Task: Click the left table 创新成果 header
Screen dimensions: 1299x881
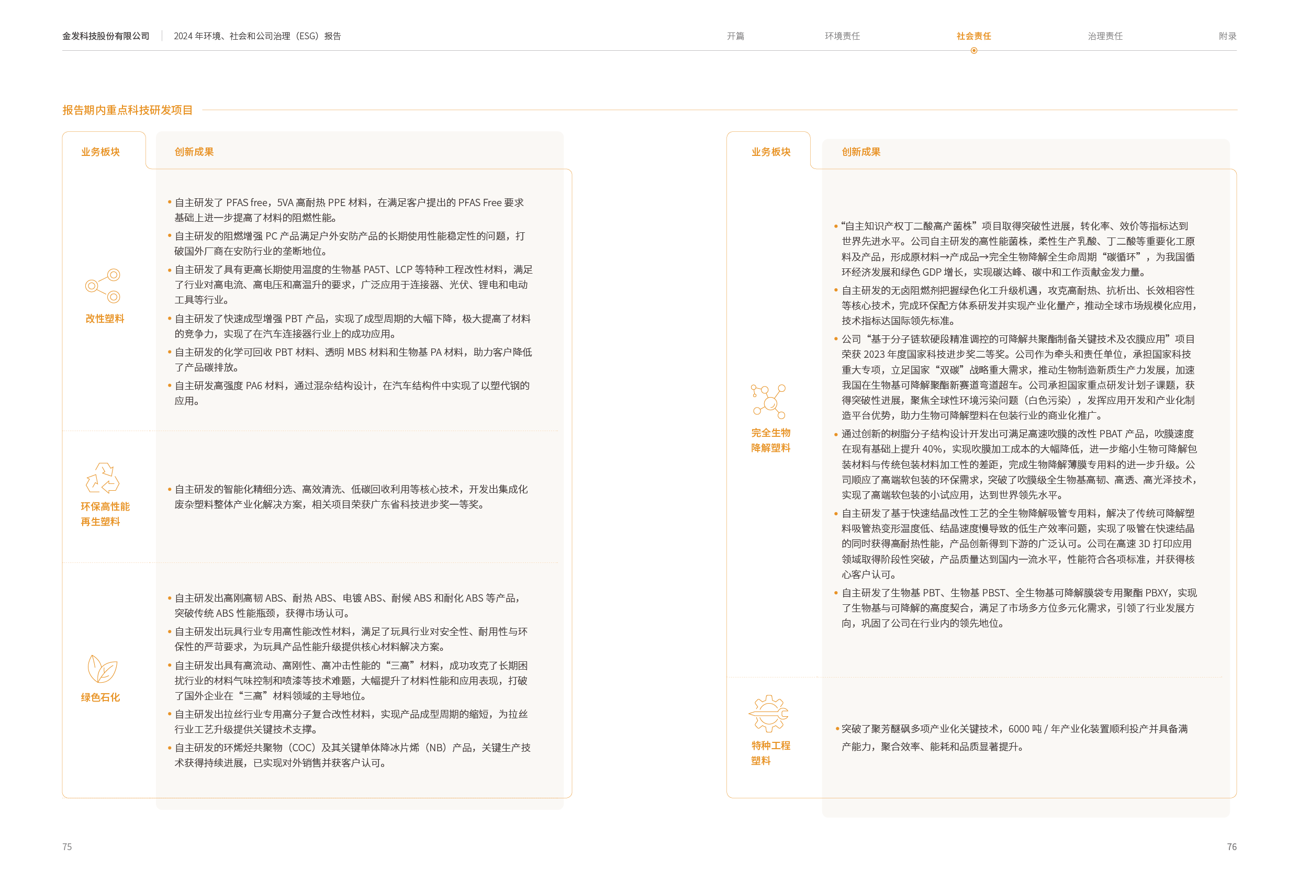Action: pos(194,152)
